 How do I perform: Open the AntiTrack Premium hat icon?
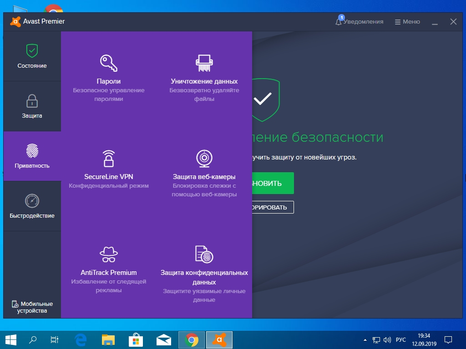[x=108, y=254]
